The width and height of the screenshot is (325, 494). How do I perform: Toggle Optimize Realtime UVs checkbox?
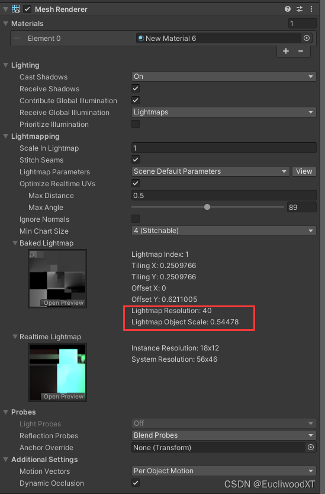coord(136,183)
